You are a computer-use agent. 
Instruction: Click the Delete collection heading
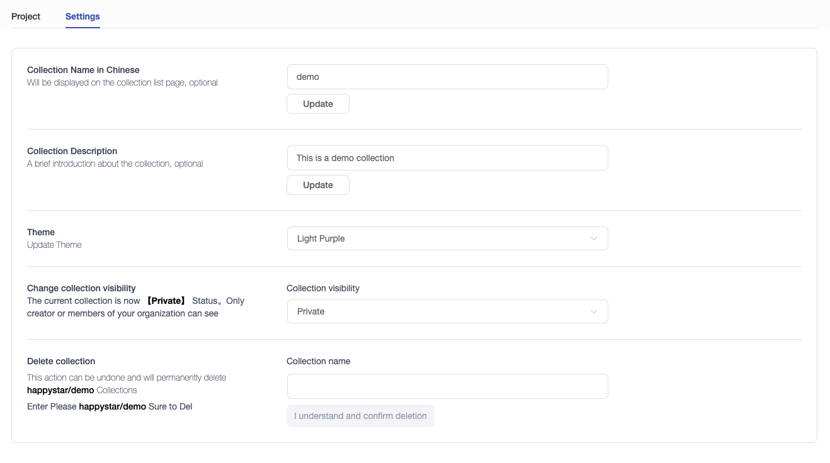pos(60,361)
